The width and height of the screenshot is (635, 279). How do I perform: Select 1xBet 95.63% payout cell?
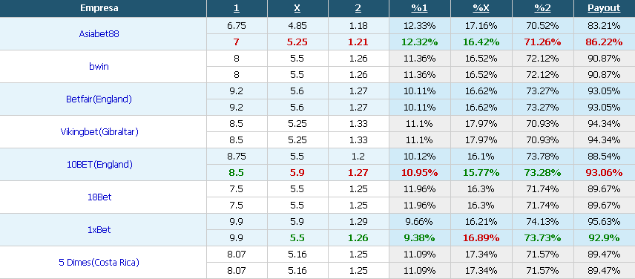pyautogui.click(x=605, y=222)
